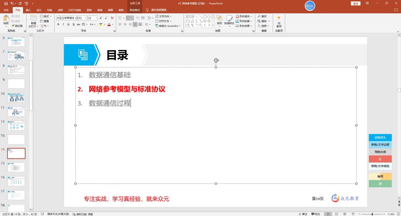Image resolution: width=401 pixels, height=216 pixels.
Task: Open text direction (文字方向) dropdown
Action: point(163,16)
